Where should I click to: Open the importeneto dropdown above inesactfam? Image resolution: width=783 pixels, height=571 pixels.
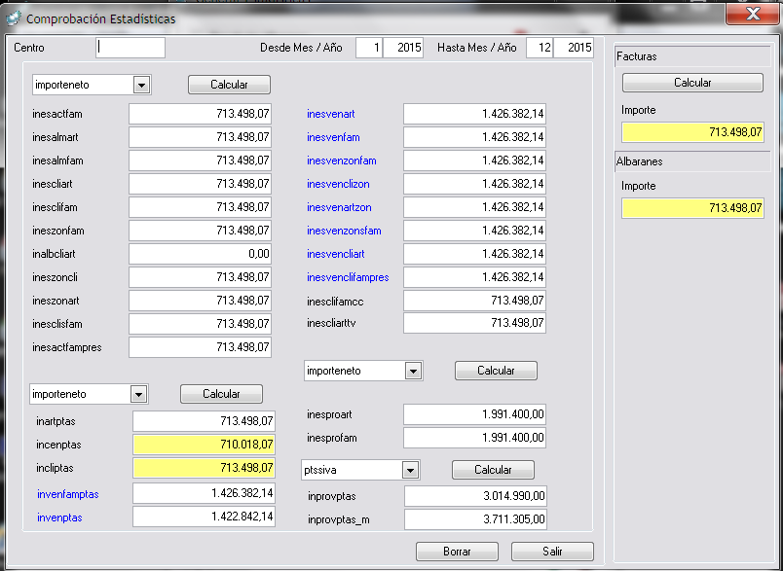(x=141, y=85)
